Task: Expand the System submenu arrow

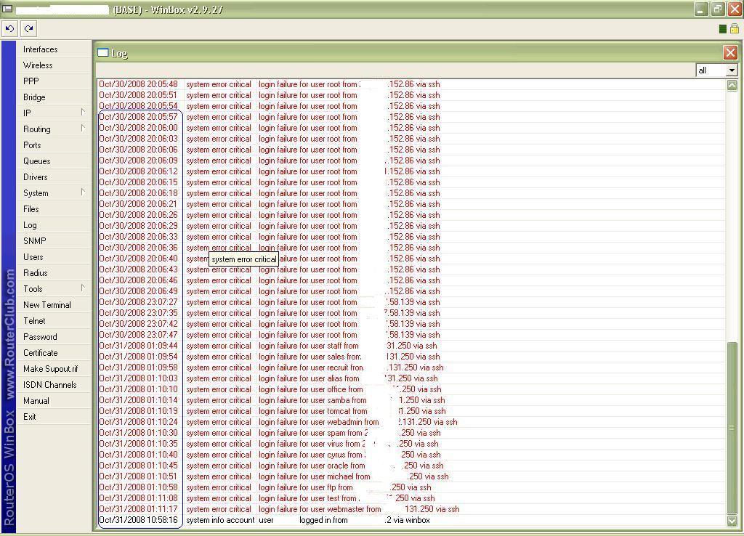Action: point(83,192)
